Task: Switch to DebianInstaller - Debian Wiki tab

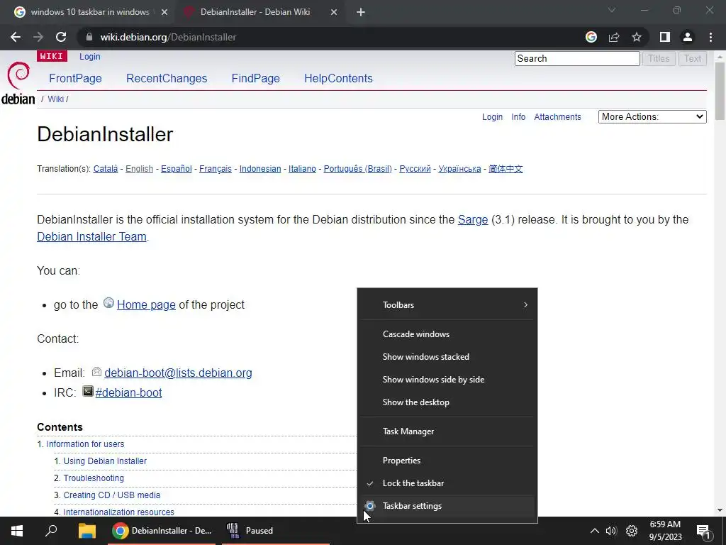Action: (x=255, y=12)
